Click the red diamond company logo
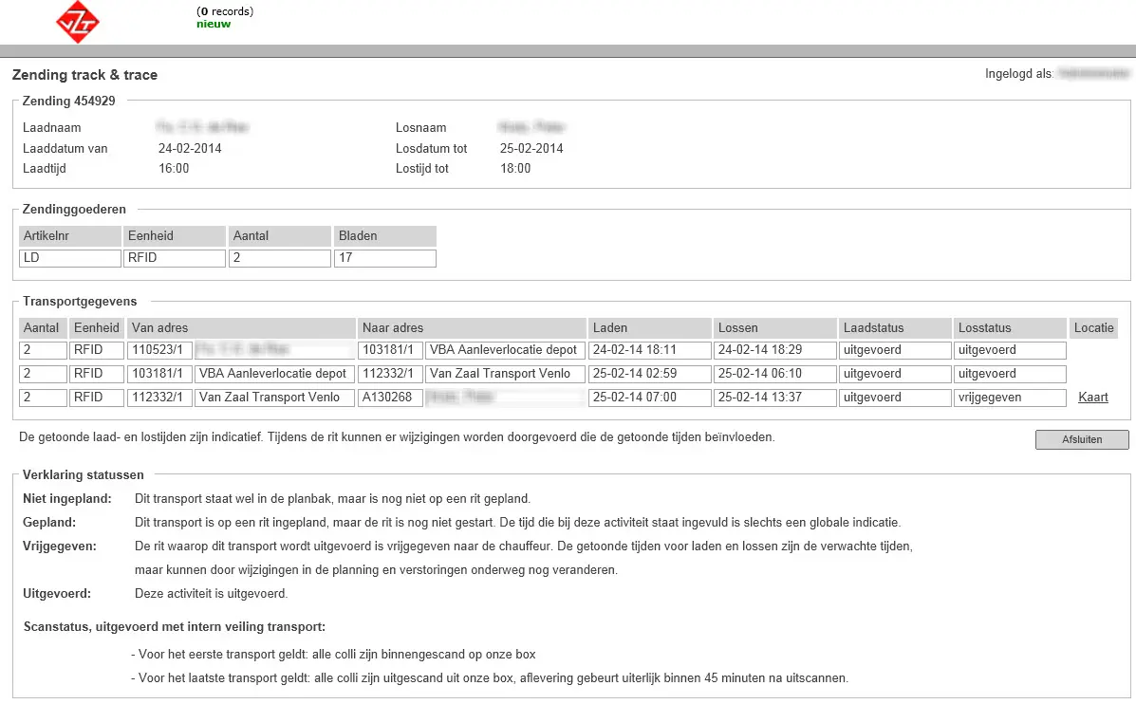 coord(78,22)
